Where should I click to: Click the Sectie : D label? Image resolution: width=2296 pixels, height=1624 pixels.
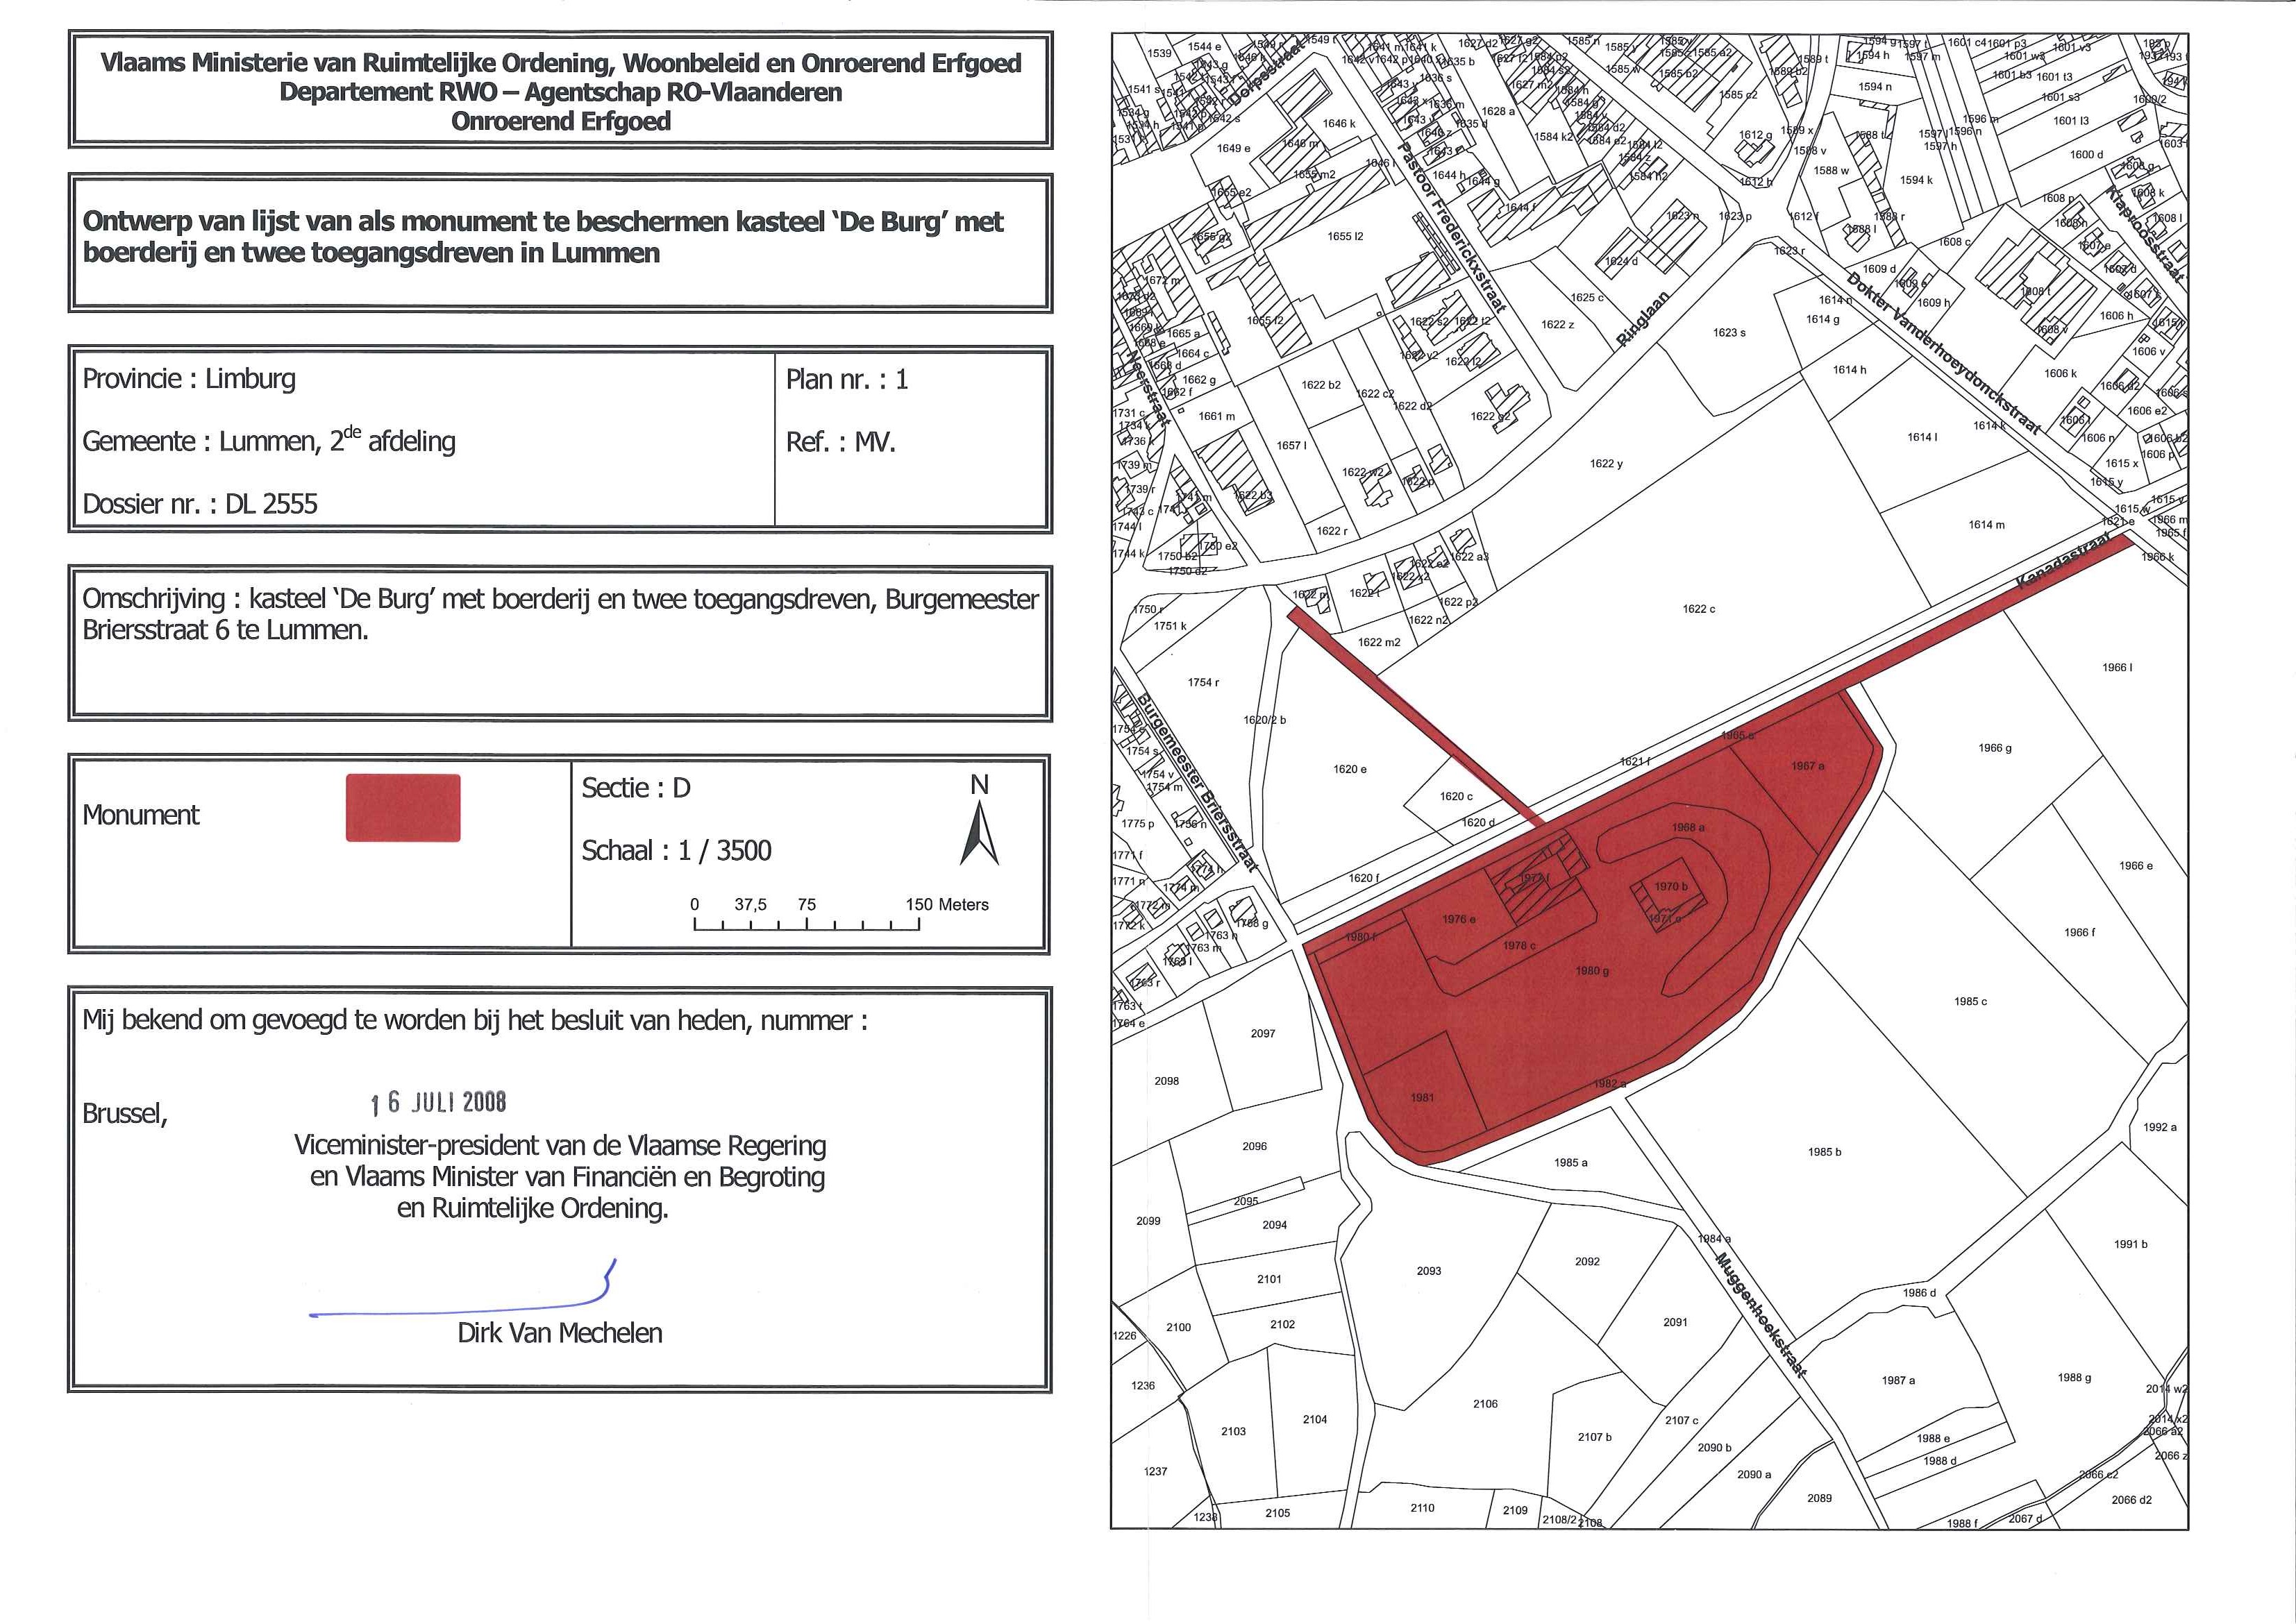pos(635,788)
